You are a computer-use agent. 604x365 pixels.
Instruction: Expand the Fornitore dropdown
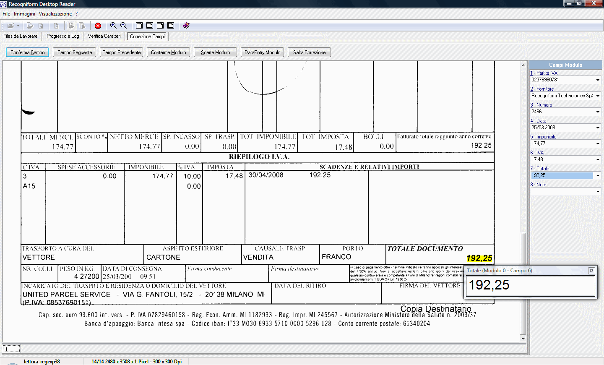tap(598, 96)
